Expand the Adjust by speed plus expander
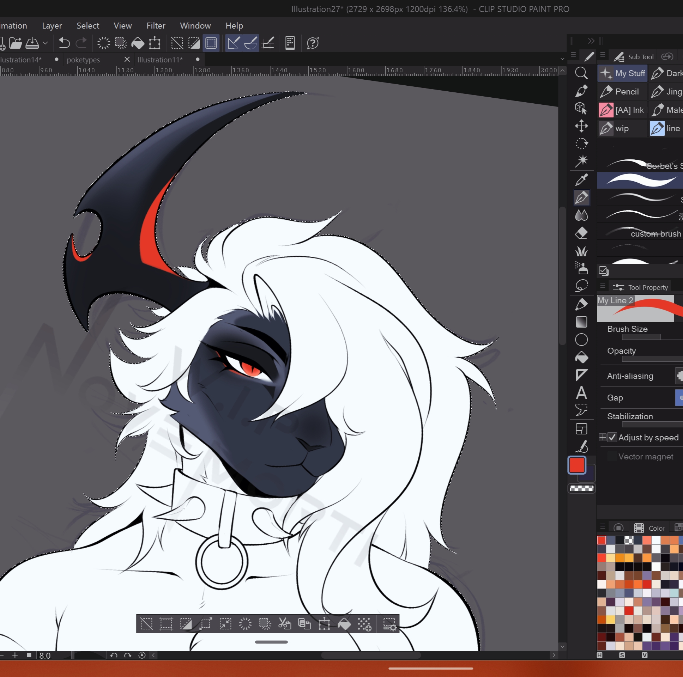 603,438
